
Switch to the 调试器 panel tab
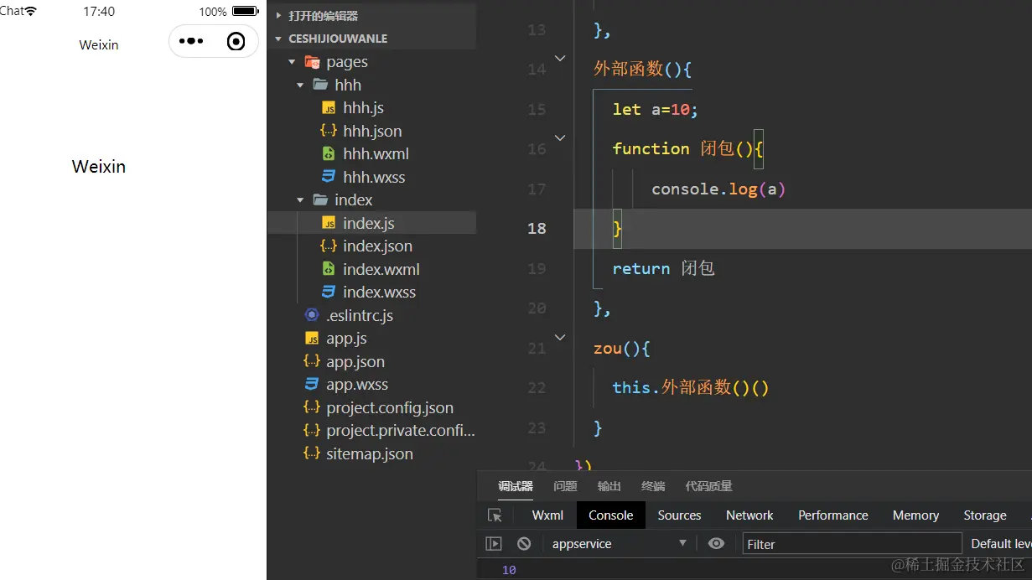pos(516,486)
